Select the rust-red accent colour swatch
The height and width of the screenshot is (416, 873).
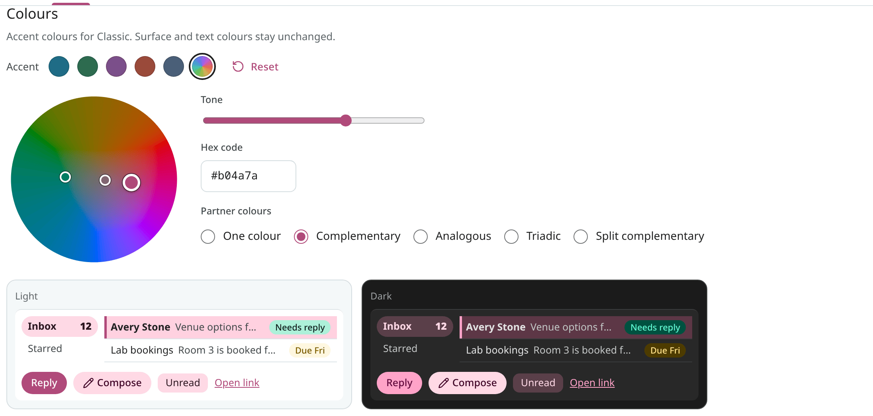click(x=145, y=66)
